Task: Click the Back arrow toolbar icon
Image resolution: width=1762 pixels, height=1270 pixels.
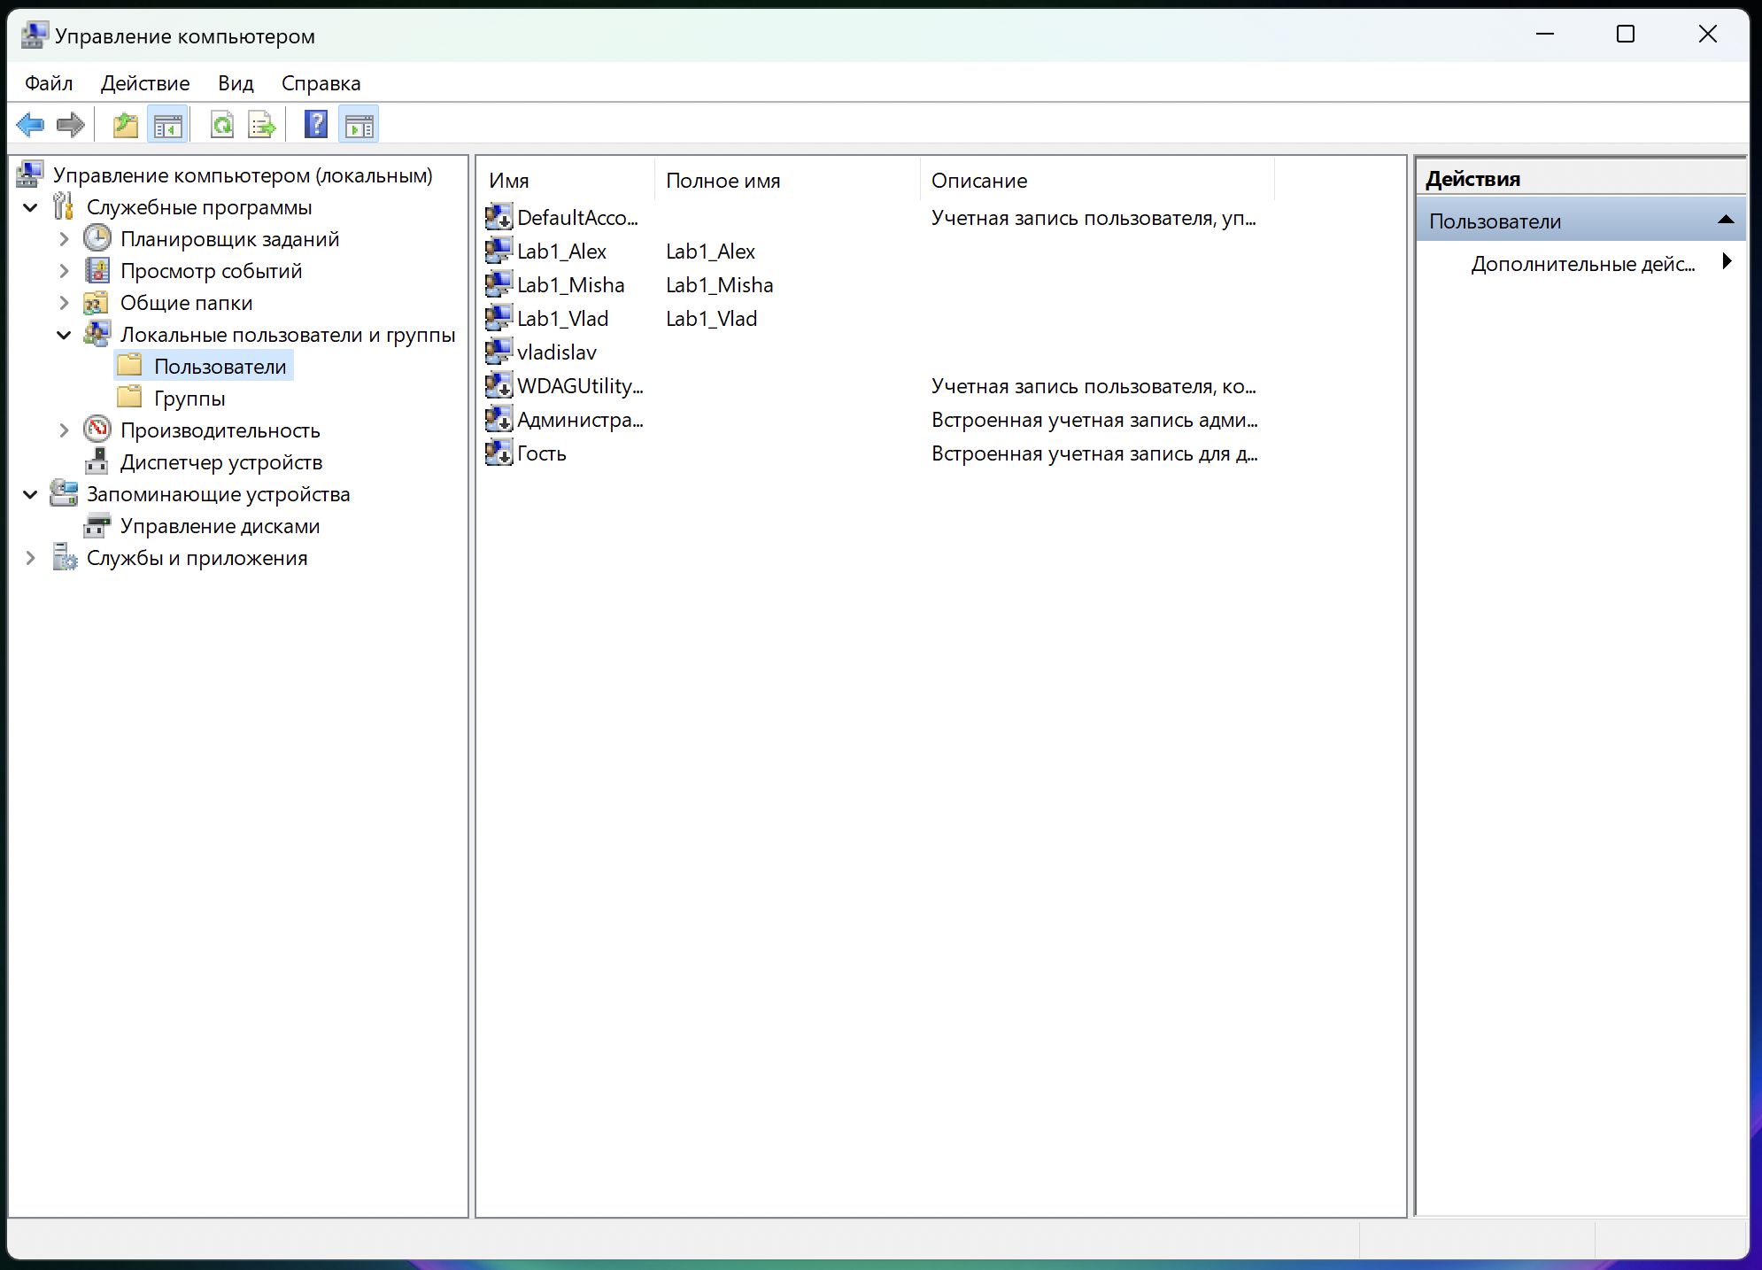Action: click(x=30, y=125)
